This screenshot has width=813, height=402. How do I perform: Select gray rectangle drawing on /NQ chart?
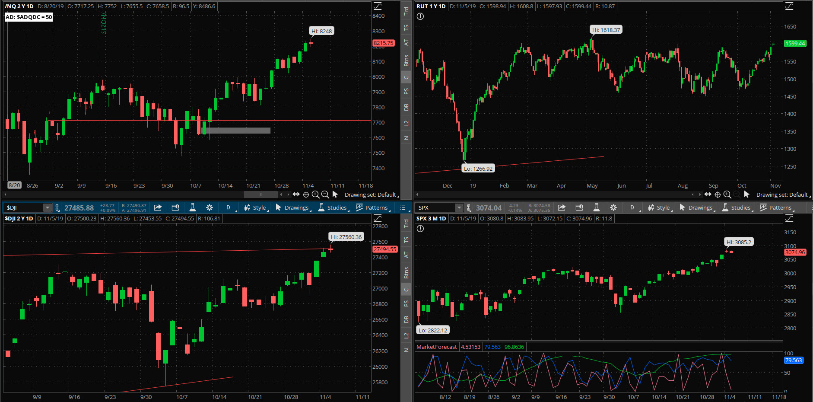(236, 131)
